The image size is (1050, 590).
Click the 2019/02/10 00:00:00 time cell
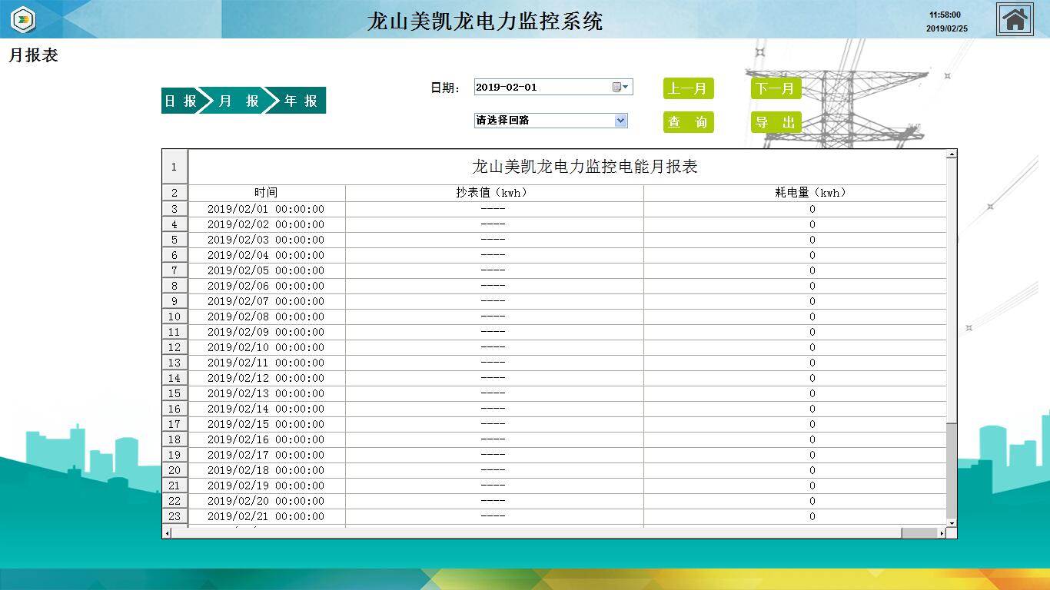[x=266, y=347]
